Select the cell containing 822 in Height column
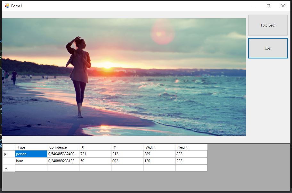292x193 pixels. (x=191, y=154)
